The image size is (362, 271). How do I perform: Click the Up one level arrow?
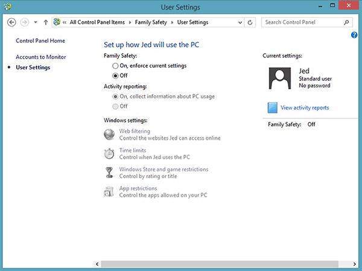tap(46, 22)
